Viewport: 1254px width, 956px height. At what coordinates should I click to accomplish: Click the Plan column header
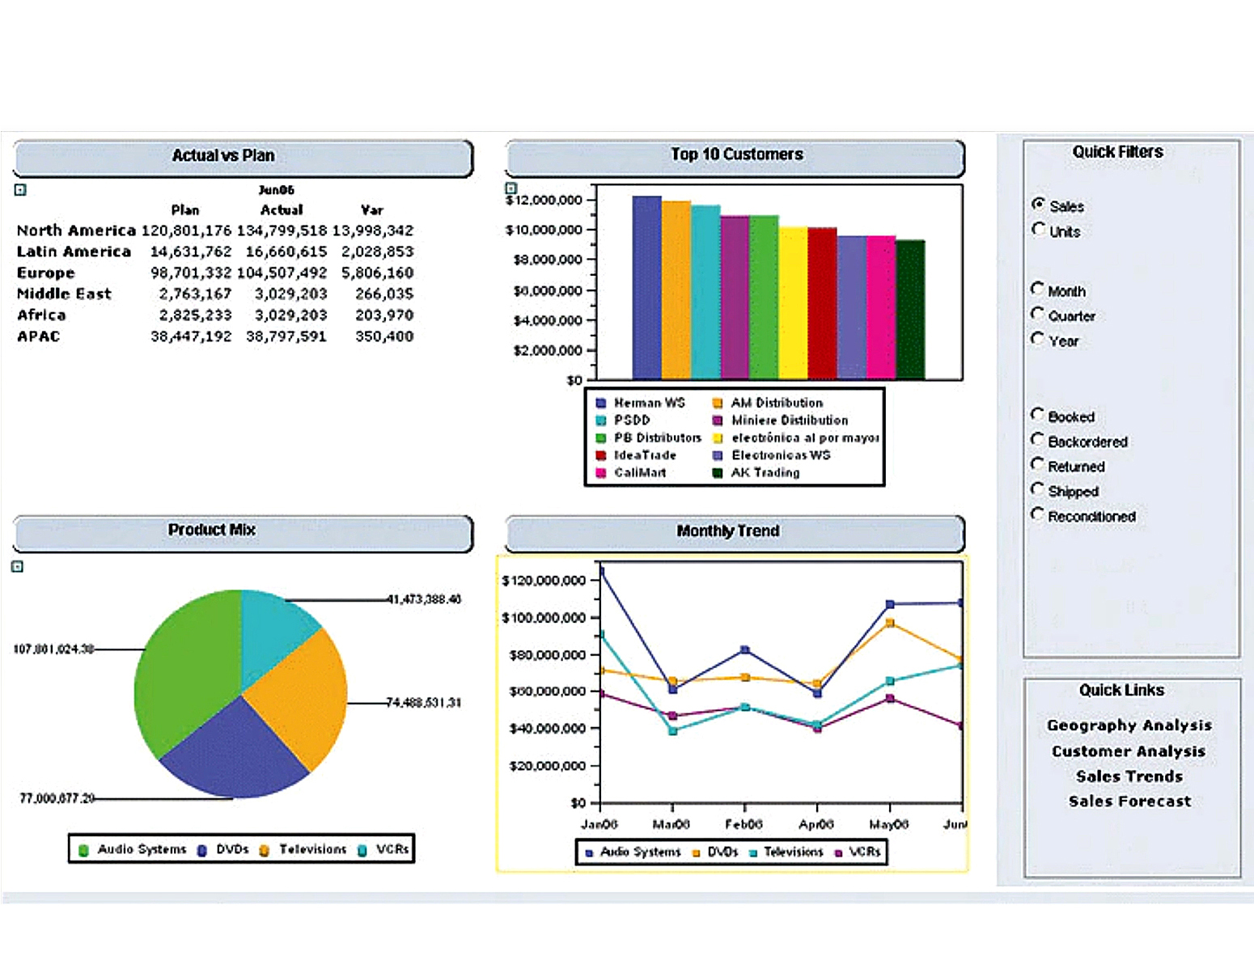point(185,209)
